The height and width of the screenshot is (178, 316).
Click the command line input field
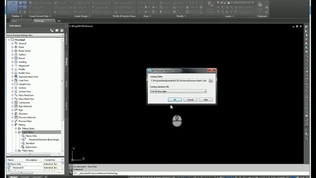pyautogui.click(x=191, y=174)
